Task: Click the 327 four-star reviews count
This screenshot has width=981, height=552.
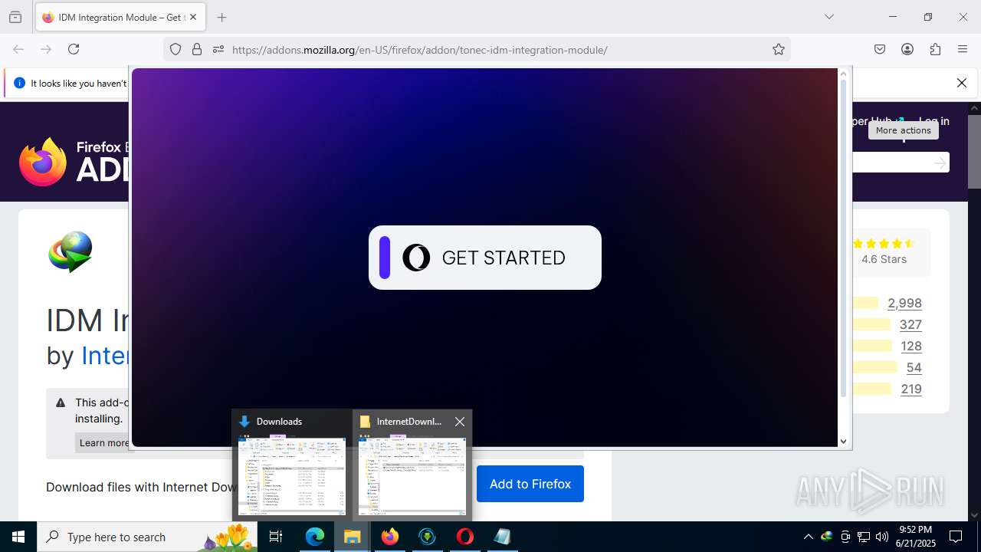Action: pyautogui.click(x=910, y=324)
